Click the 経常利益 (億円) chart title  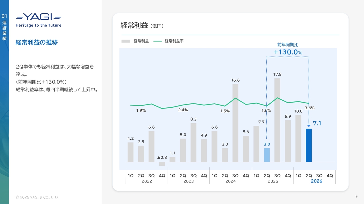[x=142, y=25]
